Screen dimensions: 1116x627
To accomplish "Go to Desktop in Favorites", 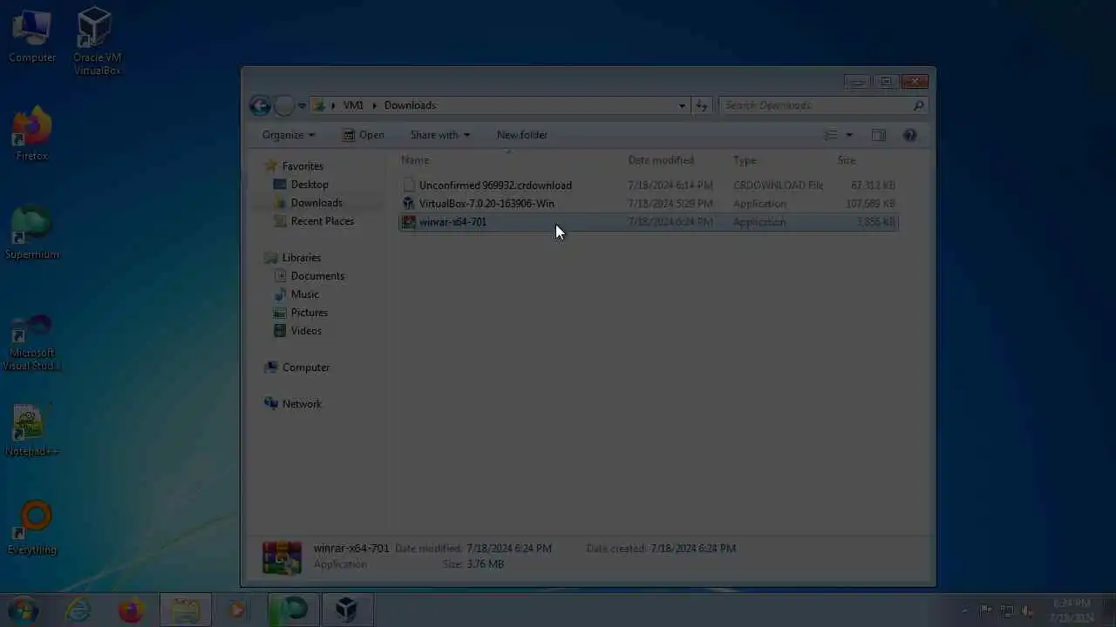I will click(310, 185).
